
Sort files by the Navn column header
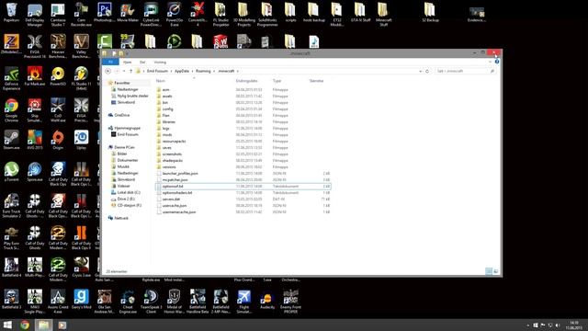(161, 81)
